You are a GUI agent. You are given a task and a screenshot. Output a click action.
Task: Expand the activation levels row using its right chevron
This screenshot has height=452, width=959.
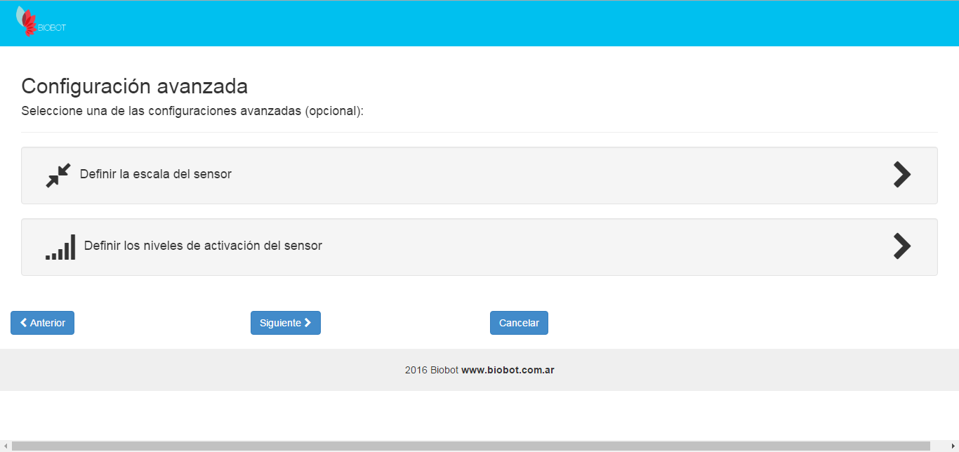click(x=901, y=246)
